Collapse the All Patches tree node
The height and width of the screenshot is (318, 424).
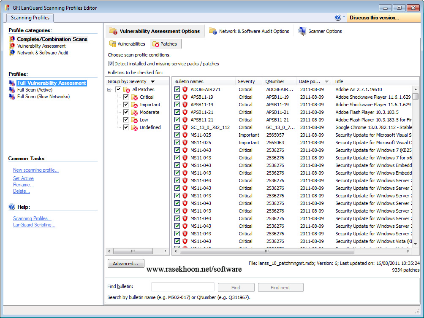(109, 90)
